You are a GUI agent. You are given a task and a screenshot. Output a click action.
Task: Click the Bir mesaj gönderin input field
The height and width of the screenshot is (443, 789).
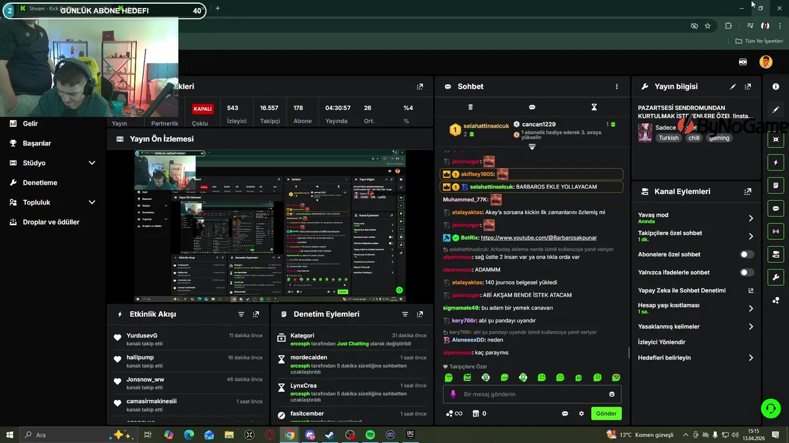[532, 394]
